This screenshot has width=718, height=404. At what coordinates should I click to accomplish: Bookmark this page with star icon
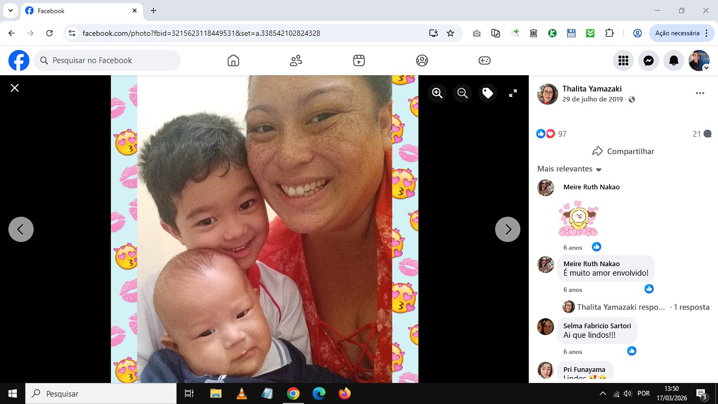pos(450,33)
